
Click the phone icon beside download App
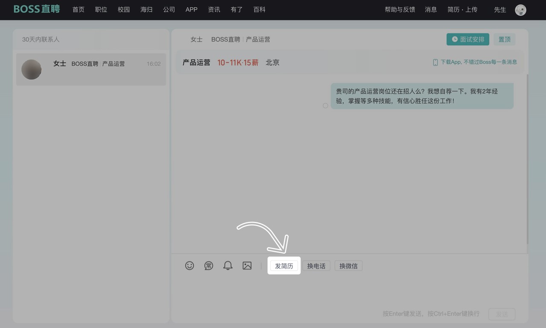pyautogui.click(x=435, y=62)
